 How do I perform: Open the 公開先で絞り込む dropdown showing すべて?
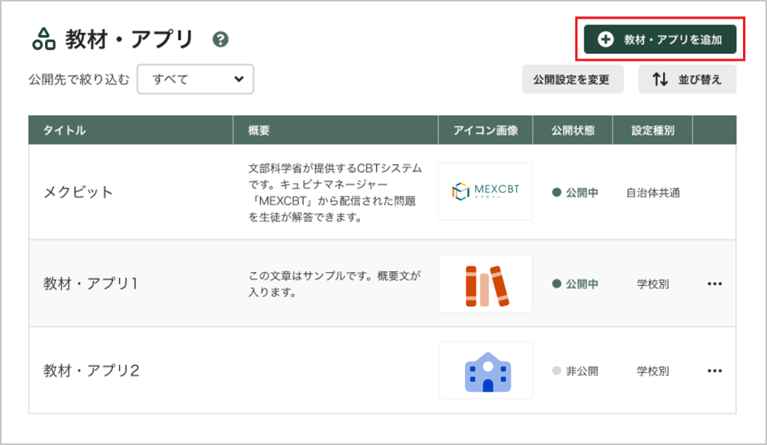point(195,79)
